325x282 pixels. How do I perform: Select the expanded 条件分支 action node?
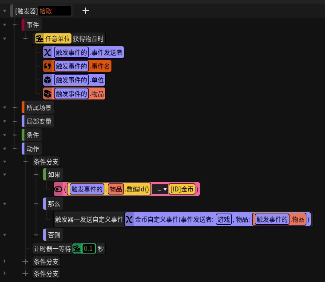point(46,162)
